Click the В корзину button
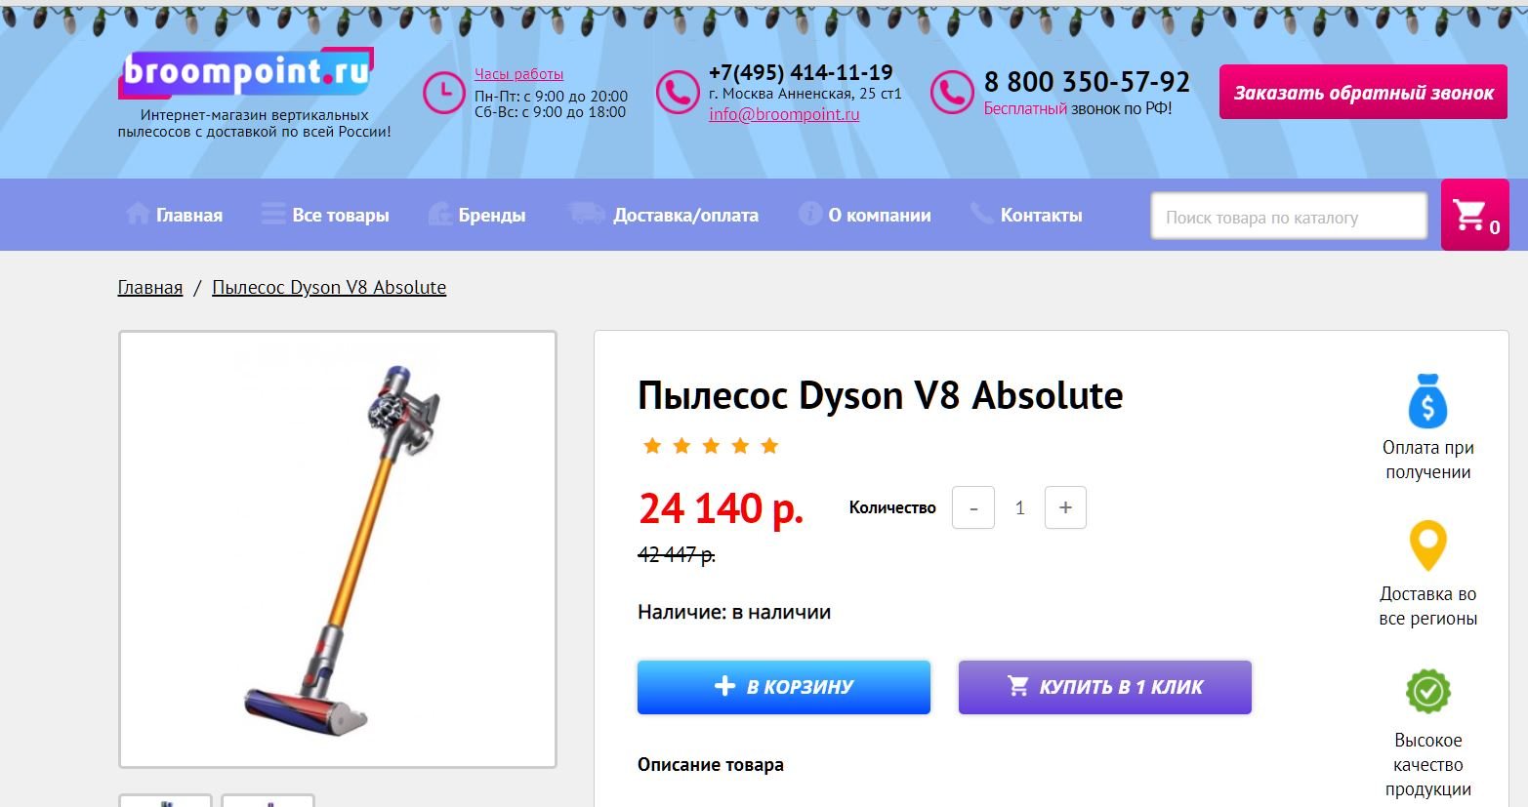Viewport: 1528px width, 807px height. point(784,687)
